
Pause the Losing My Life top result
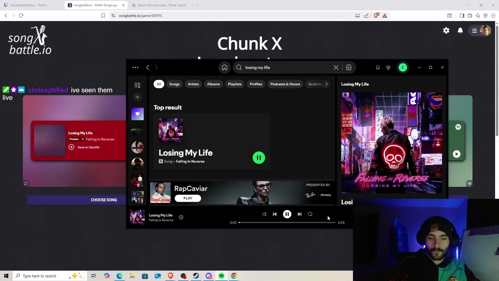(259, 158)
